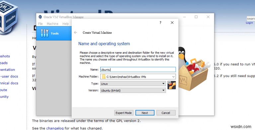The width and height of the screenshot is (255, 130).
Task: Open the Documentation link in the sidebar
Action: (x=7, y=69)
